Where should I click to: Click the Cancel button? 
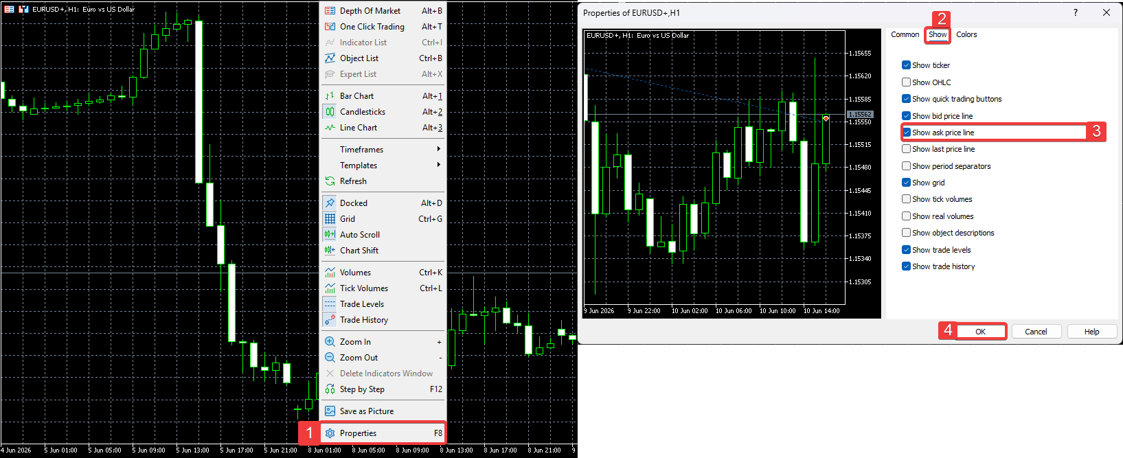coord(1036,332)
